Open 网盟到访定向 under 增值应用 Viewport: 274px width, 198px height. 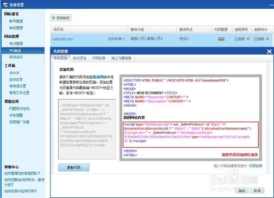[x=19, y=109]
